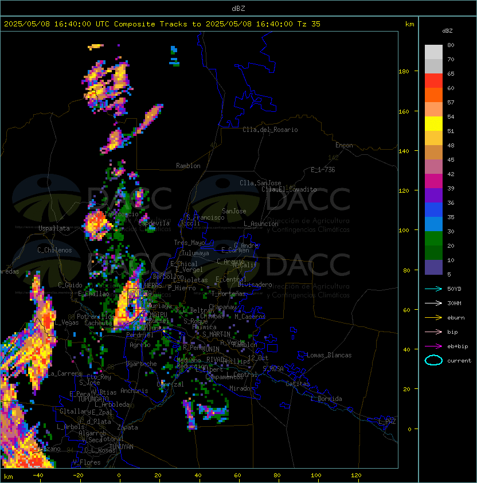Click the 'dBZ' title at the top
477x483 pixels.
point(238,8)
